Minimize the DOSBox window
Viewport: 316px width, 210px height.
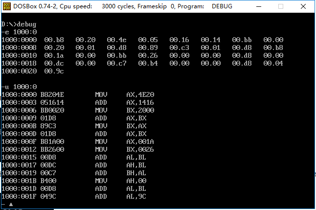[259, 6]
